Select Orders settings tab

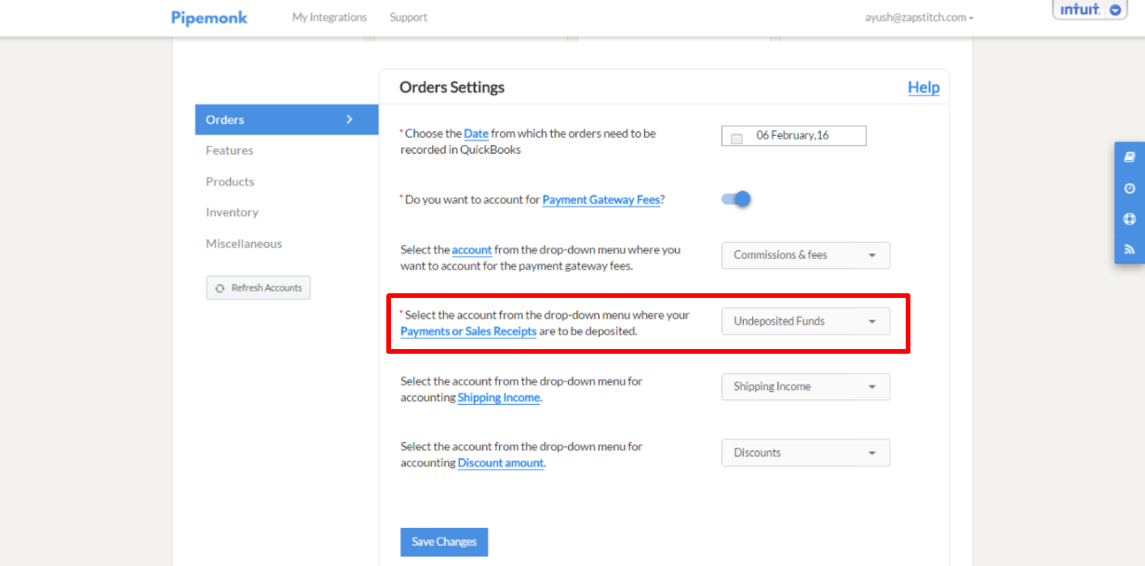tap(287, 119)
